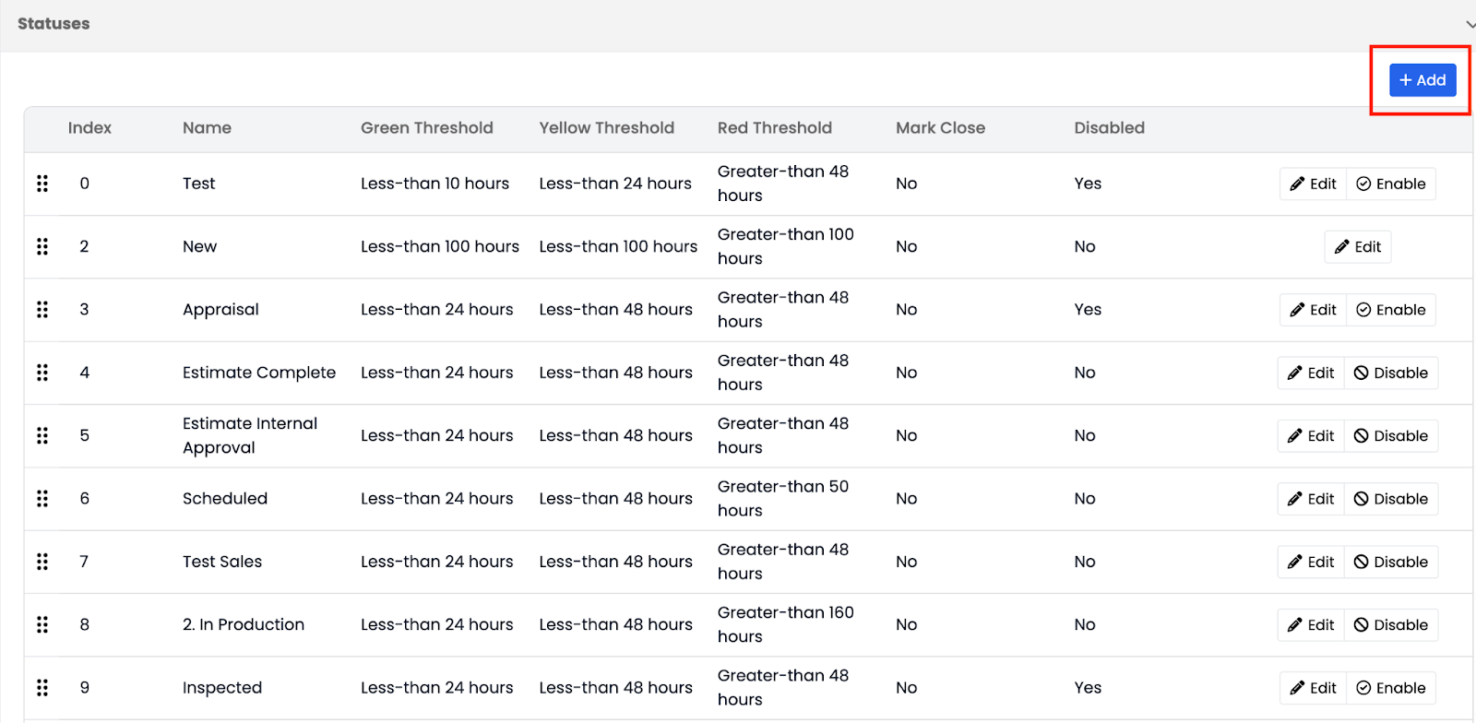Screen dimensions: 1476x723
Task: Edit the New status row
Action: (x=1357, y=246)
